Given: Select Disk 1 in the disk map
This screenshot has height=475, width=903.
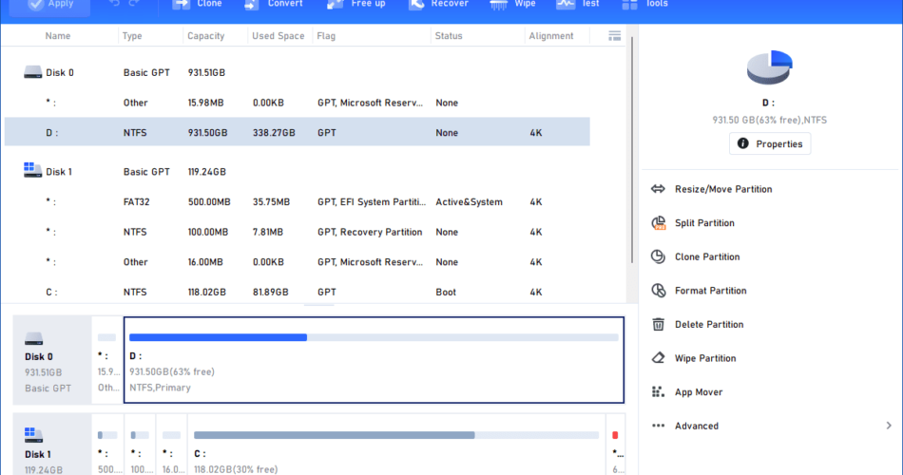Looking at the screenshot, I should pyautogui.click(x=52, y=445).
